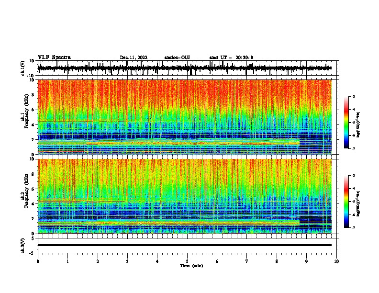Click the "8" kHz tick on ch.1 axis
379x293 pixels.
(33, 95)
